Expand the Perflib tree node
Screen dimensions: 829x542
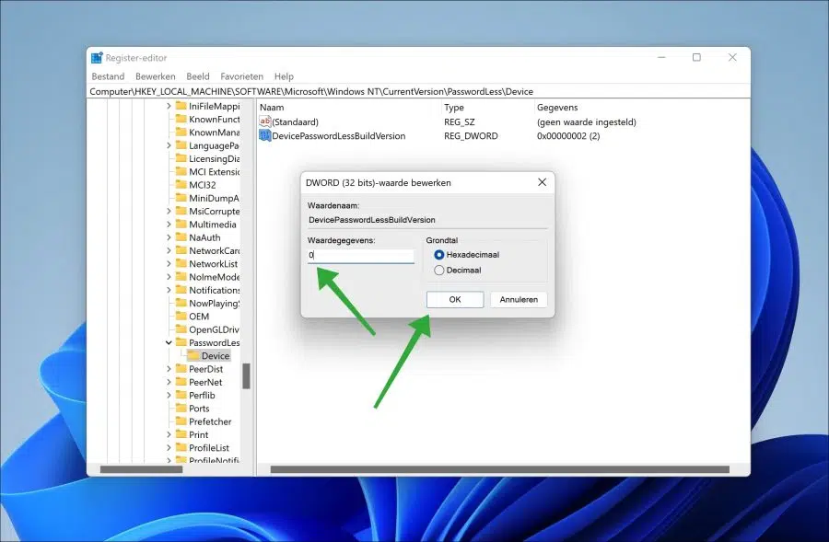169,395
